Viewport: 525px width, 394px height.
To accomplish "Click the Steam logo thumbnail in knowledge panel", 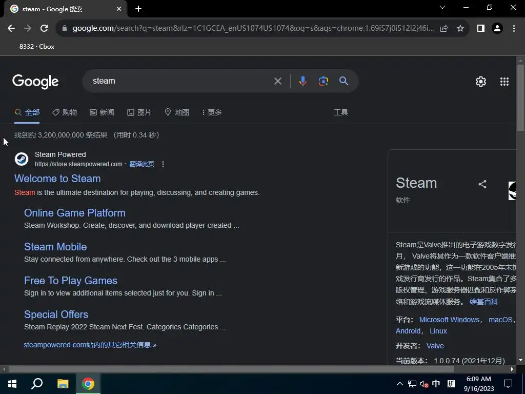I will click(512, 191).
